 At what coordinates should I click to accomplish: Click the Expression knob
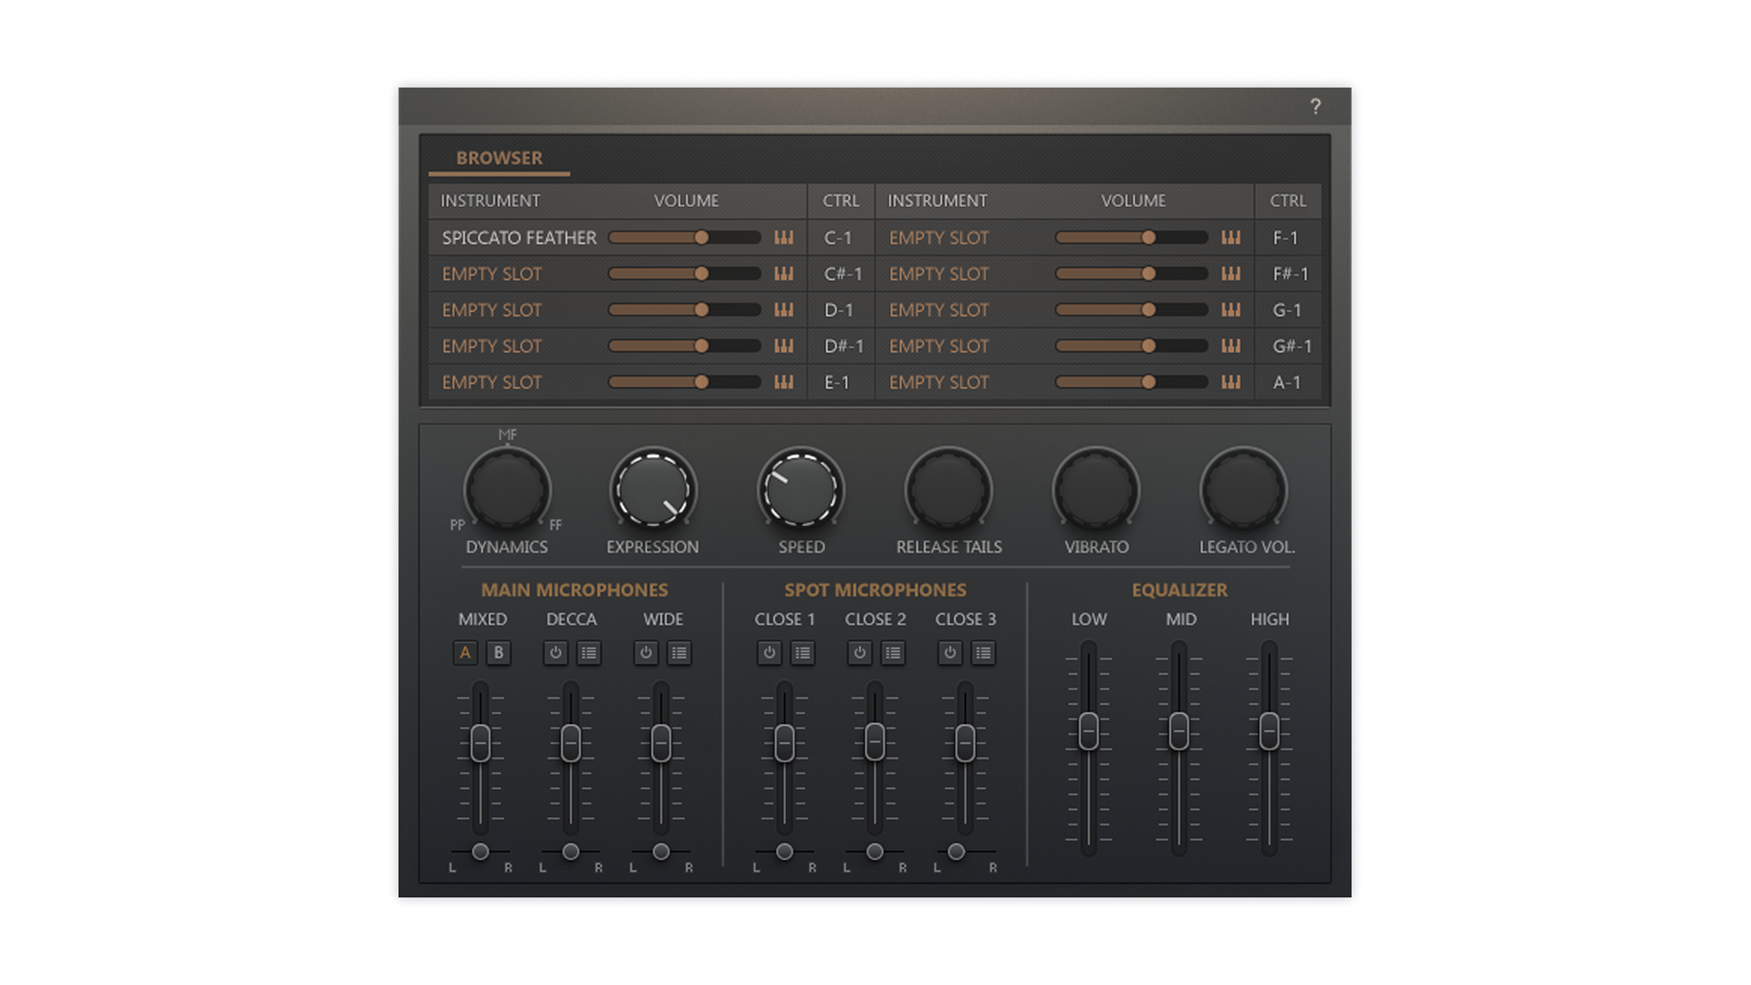[653, 491]
